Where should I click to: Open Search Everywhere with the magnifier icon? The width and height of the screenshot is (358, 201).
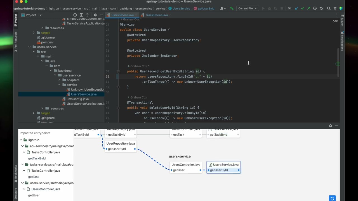point(329,8)
